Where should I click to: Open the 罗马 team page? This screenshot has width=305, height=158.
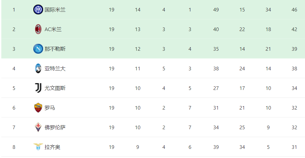(x=50, y=108)
